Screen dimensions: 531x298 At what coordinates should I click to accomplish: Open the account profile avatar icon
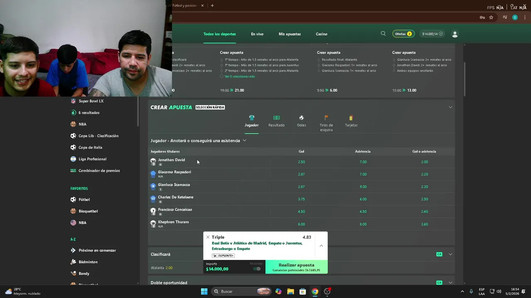455,34
